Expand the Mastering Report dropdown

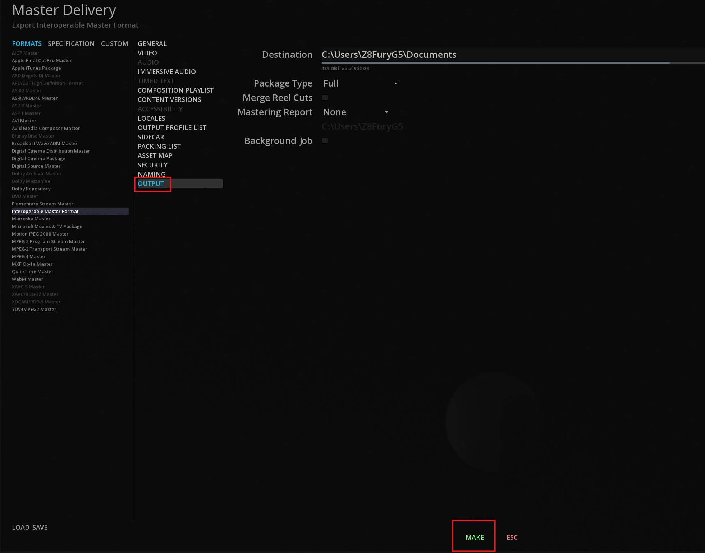pyautogui.click(x=355, y=112)
